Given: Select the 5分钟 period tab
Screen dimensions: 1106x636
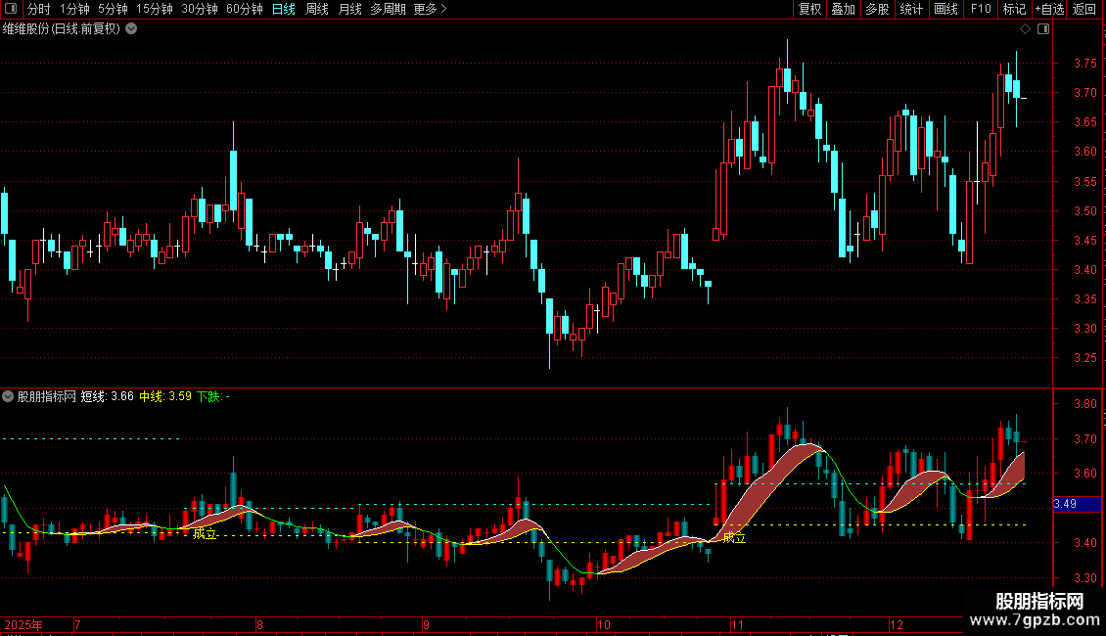Looking at the screenshot, I should coord(113,9).
